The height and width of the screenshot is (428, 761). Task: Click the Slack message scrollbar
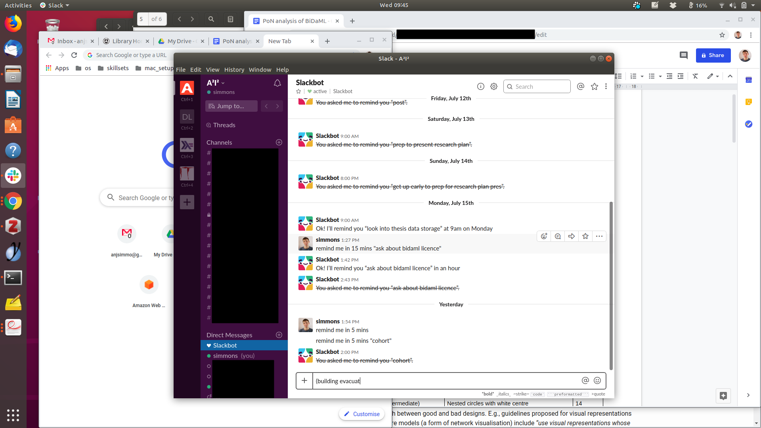[611, 285]
